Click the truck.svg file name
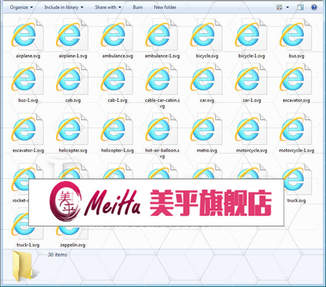 click(296, 201)
